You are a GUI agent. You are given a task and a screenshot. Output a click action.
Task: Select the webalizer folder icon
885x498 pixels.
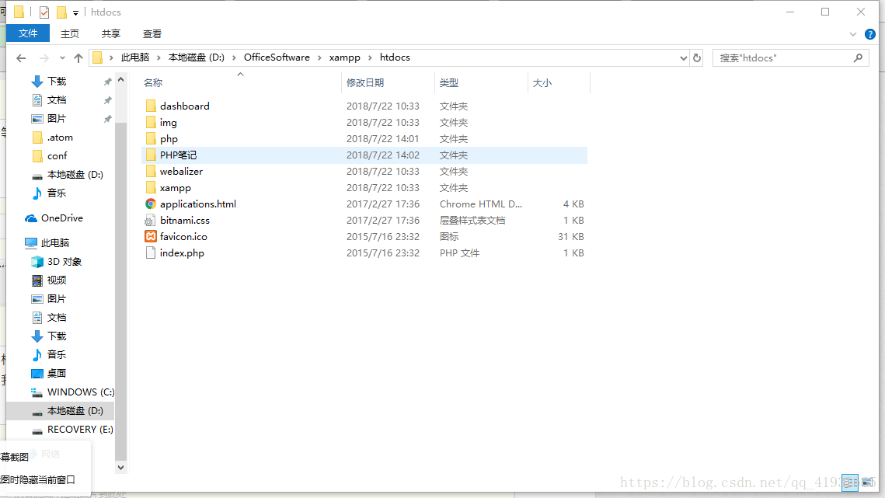(x=151, y=171)
